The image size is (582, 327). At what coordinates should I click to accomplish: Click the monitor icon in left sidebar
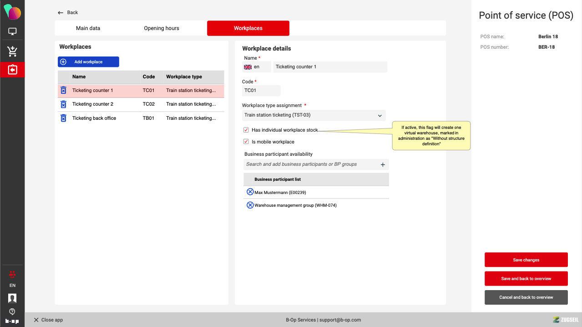12,32
